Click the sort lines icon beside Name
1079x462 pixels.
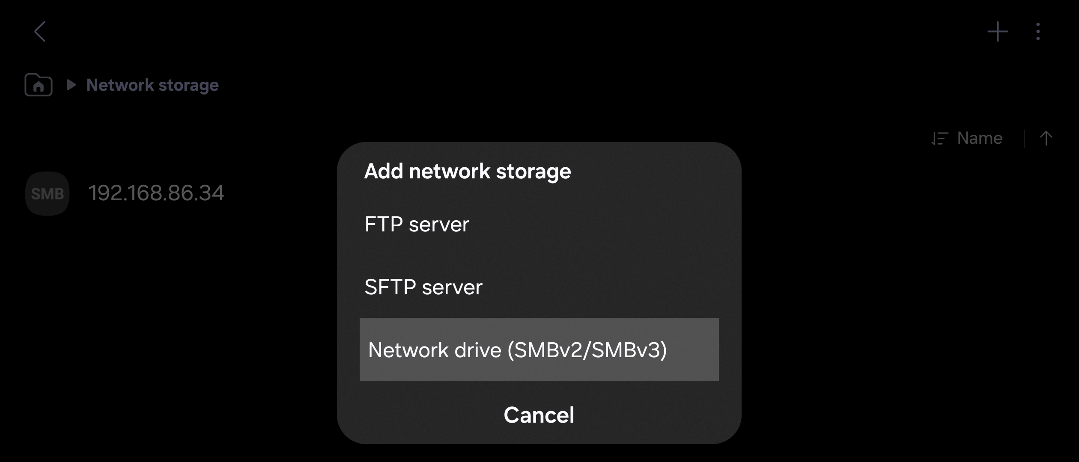(x=940, y=139)
